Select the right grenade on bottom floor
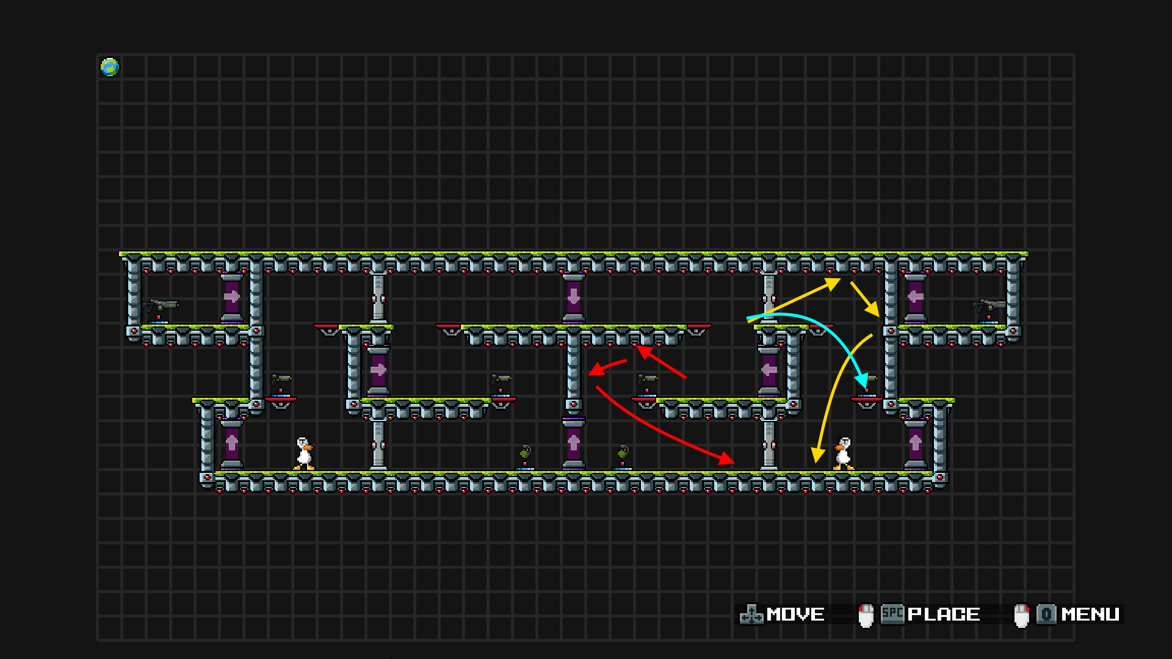 (623, 454)
